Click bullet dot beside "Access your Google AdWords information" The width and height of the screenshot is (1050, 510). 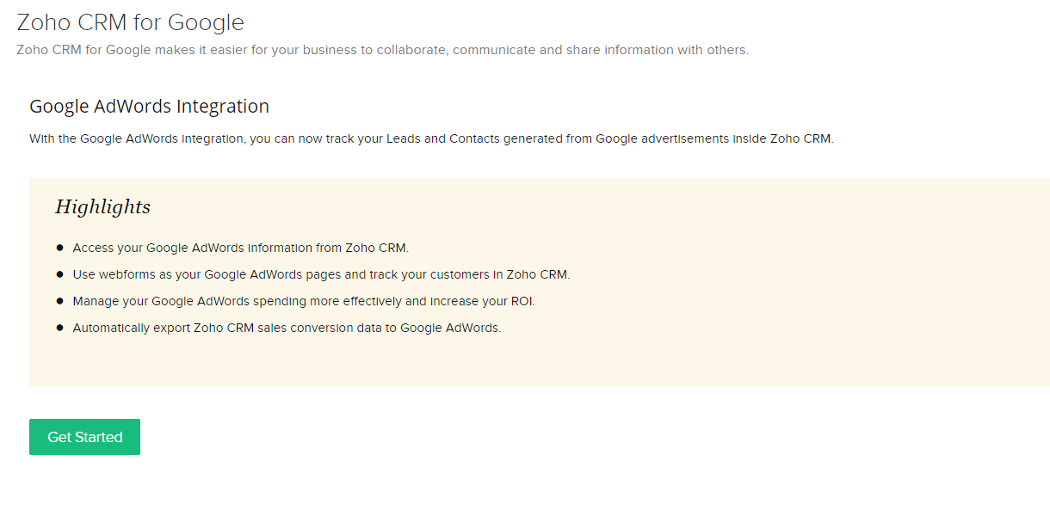coord(60,248)
